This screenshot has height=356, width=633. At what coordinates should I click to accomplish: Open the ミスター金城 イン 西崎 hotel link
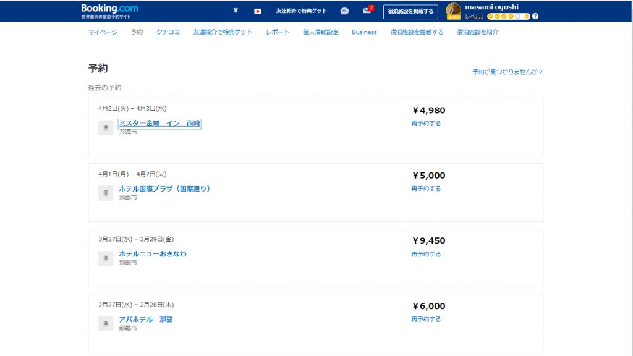pyautogui.click(x=159, y=123)
